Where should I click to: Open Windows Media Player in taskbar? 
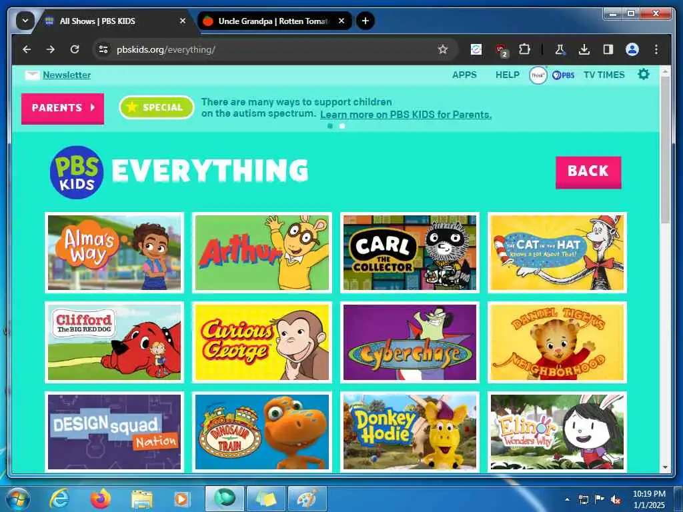(x=182, y=499)
